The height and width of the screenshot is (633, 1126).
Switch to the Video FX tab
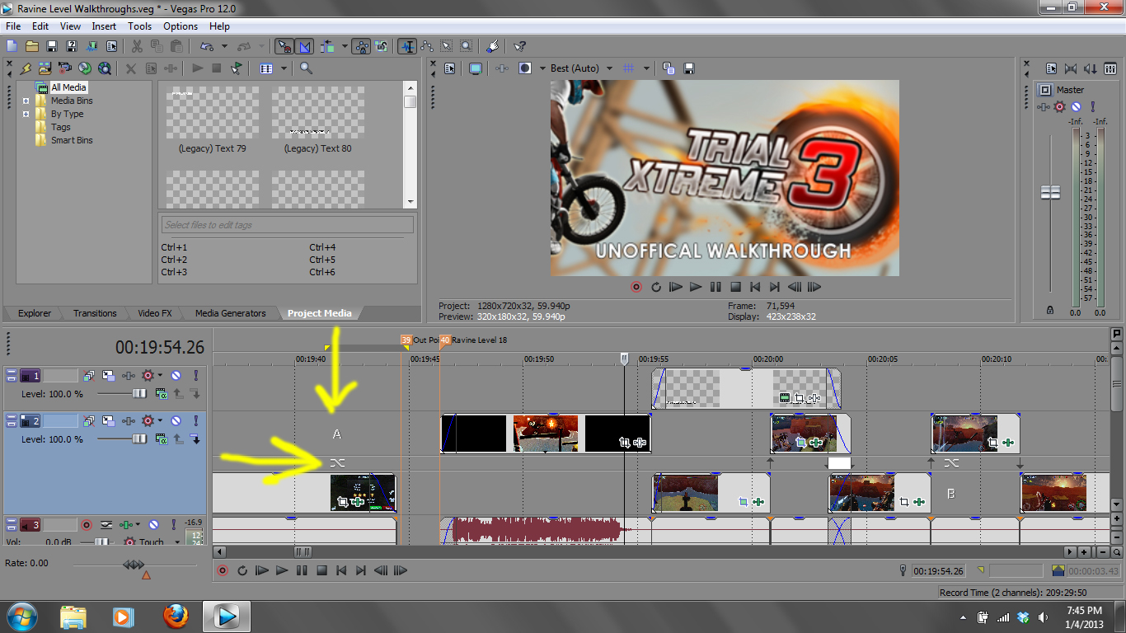click(155, 313)
